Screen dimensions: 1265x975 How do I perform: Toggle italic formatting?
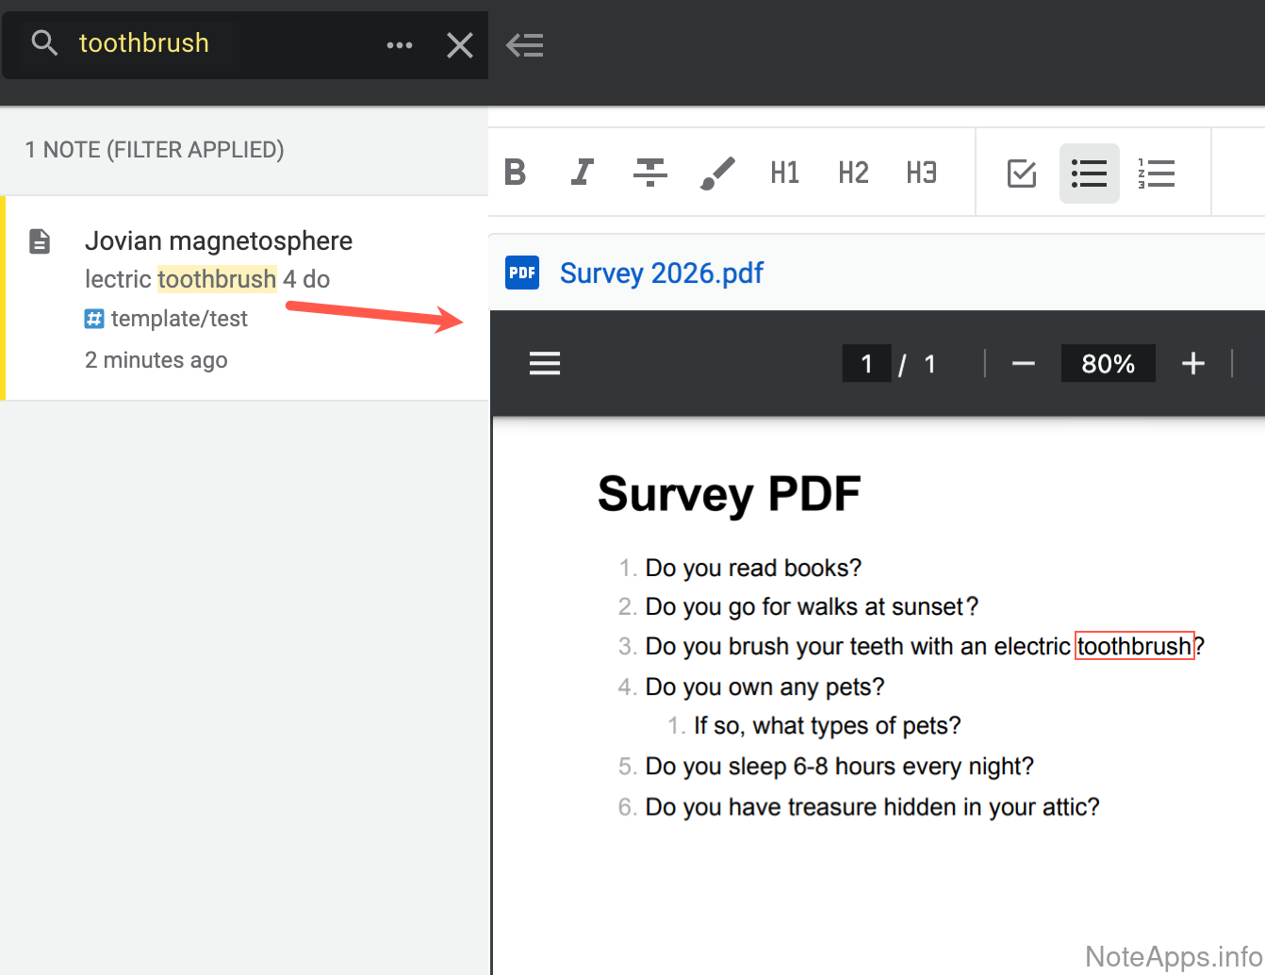point(583,173)
